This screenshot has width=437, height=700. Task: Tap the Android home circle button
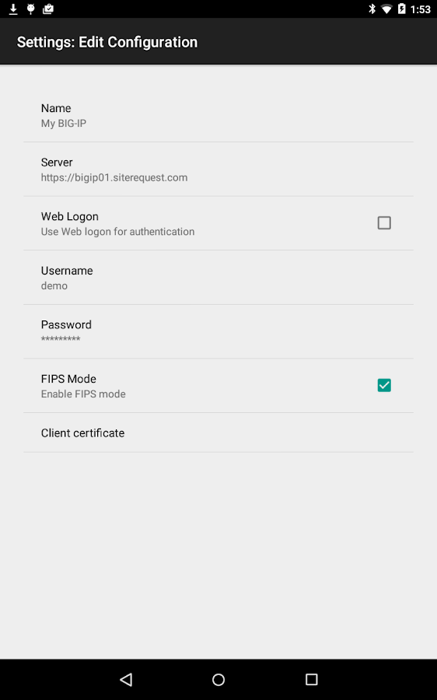pyautogui.click(x=218, y=680)
